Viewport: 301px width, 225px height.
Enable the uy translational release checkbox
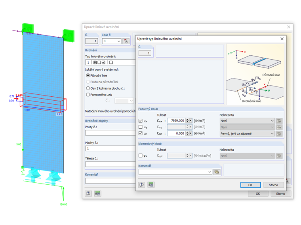(140, 127)
